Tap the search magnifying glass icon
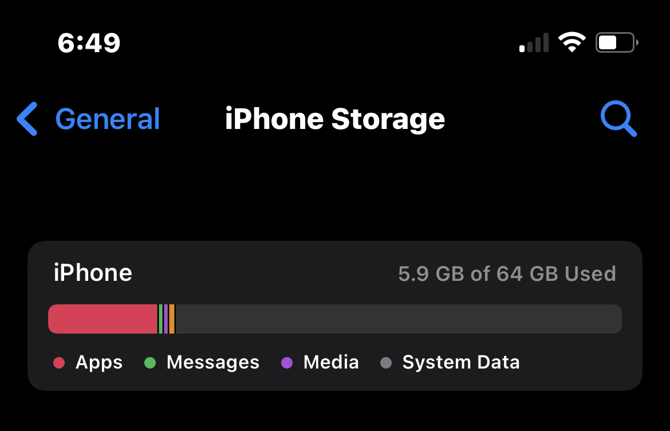 tap(618, 119)
